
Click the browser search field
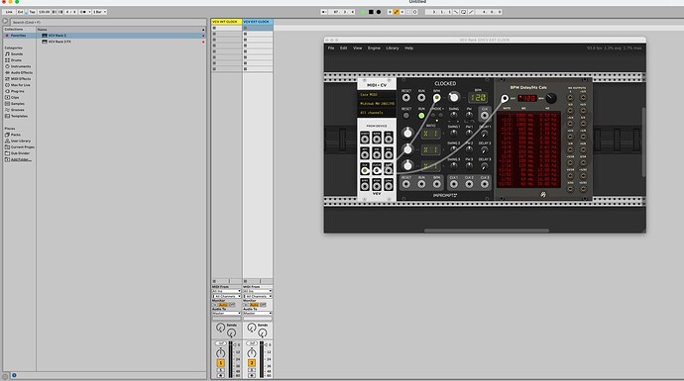coord(107,22)
